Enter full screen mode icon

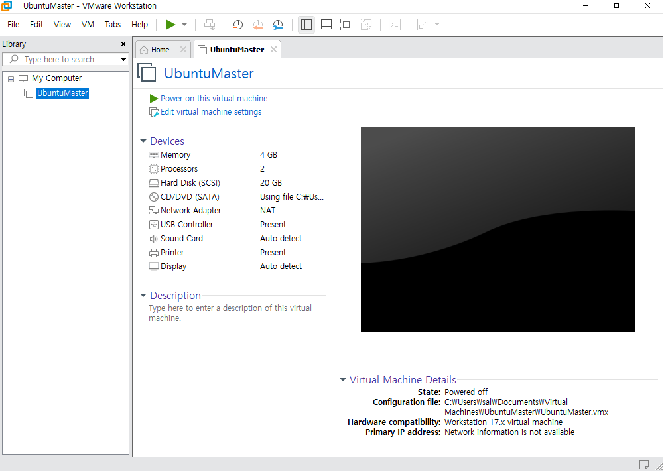[346, 25]
